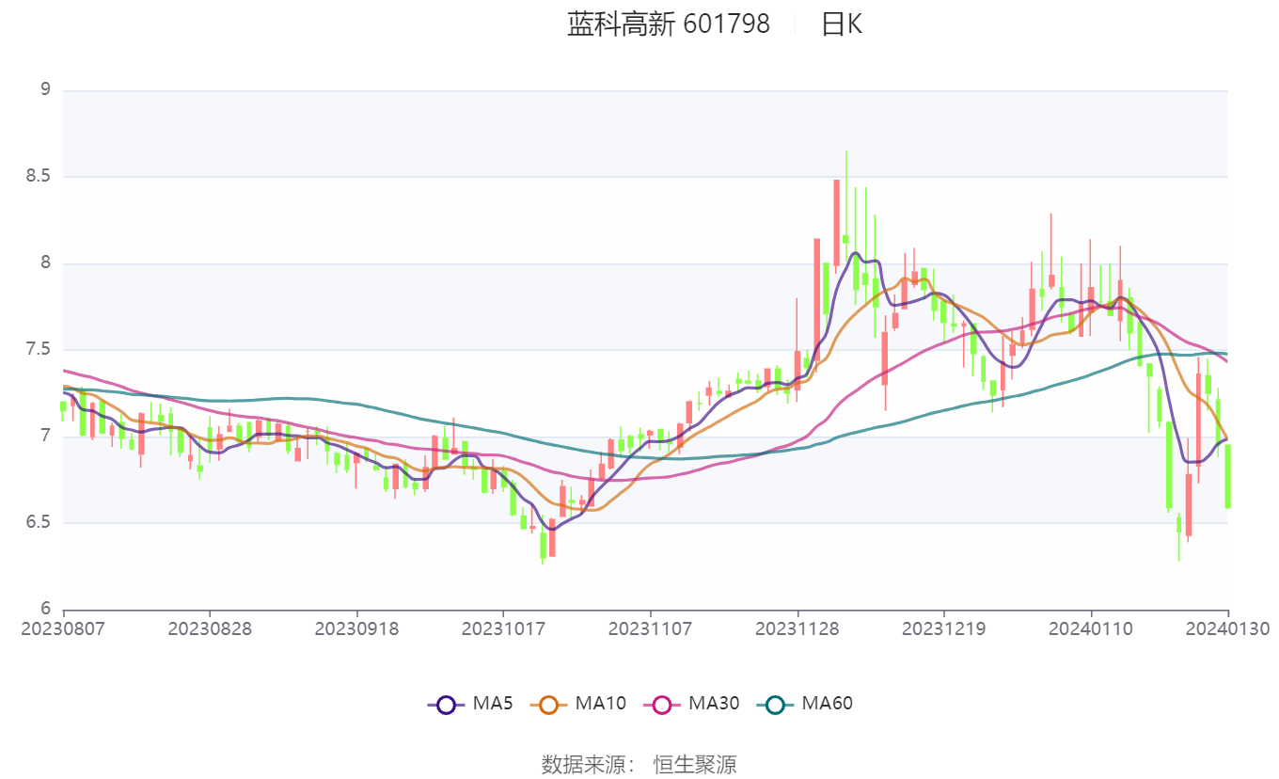Viewport: 1279px width, 779px height.
Task: Click the 8.5 price axis label
Action: pyautogui.click(x=39, y=177)
